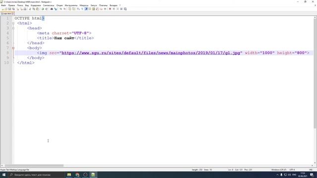
Task: Play back the recorded macro icon
Action: (x=117, y=9)
